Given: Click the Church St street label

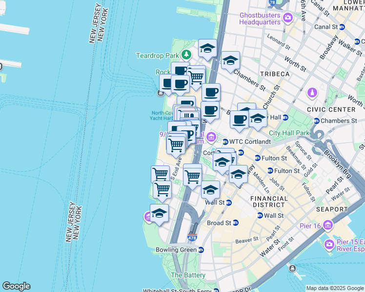Looking at the screenshot, I should [272, 97].
